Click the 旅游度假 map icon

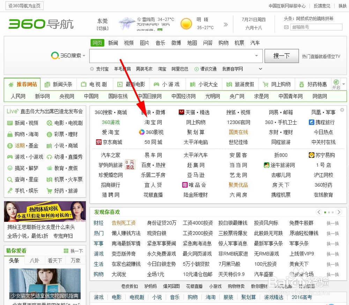229,84
